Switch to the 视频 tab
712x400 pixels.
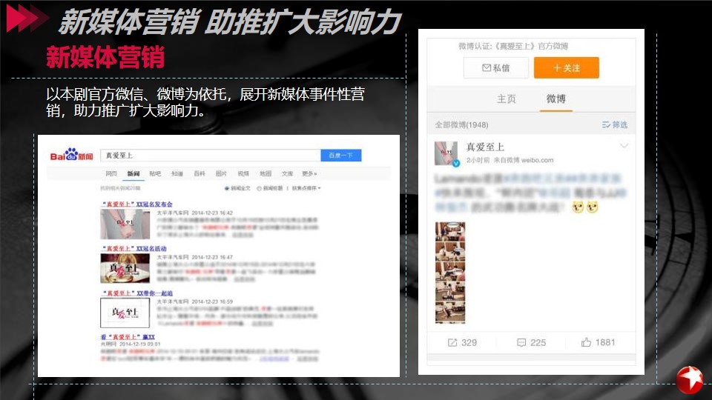click(x=243, y=173)
